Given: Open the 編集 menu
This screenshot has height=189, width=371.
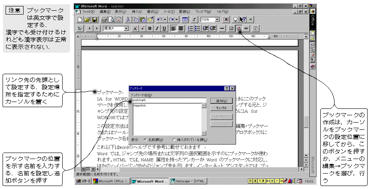Looking at the screenshot, I should coord(105,11).
